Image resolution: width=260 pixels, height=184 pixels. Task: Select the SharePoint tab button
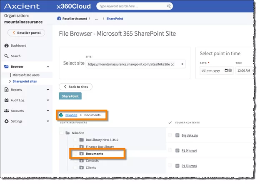[x=70, y=96]
